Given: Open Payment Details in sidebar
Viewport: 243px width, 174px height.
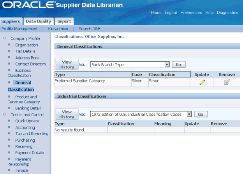Looking at the screenshot, I should tap(30, 153).
